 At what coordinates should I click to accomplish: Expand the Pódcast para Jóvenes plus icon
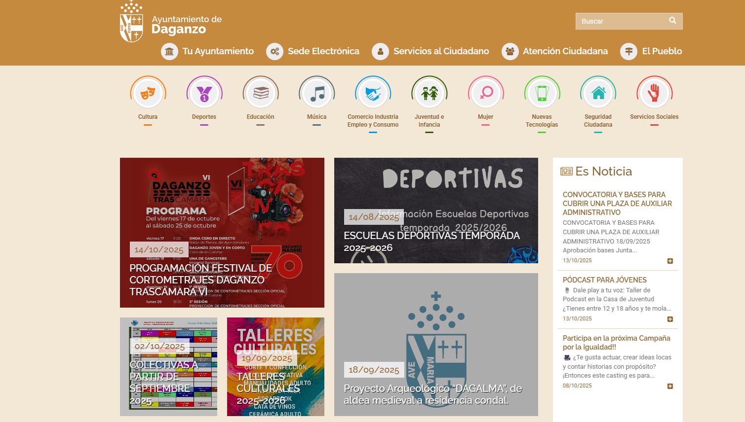coord(670,319)
